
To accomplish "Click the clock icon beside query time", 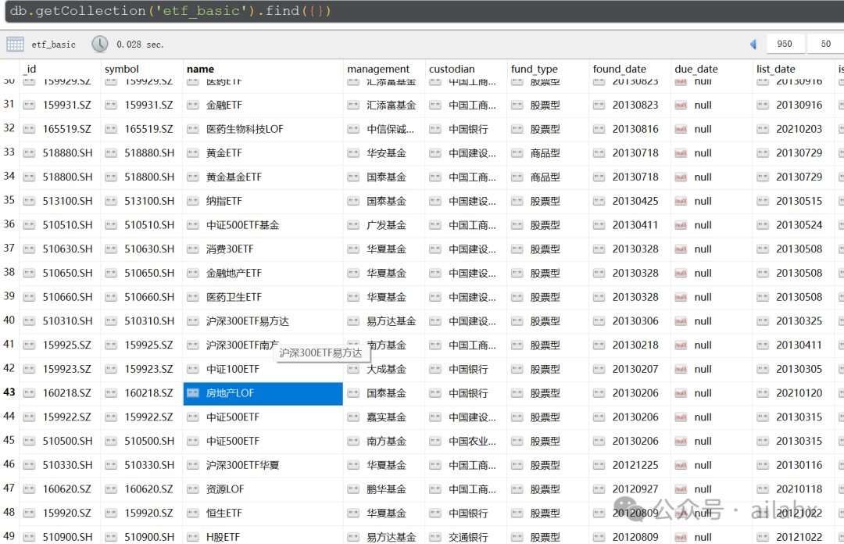I will click(x=99, y=44).
